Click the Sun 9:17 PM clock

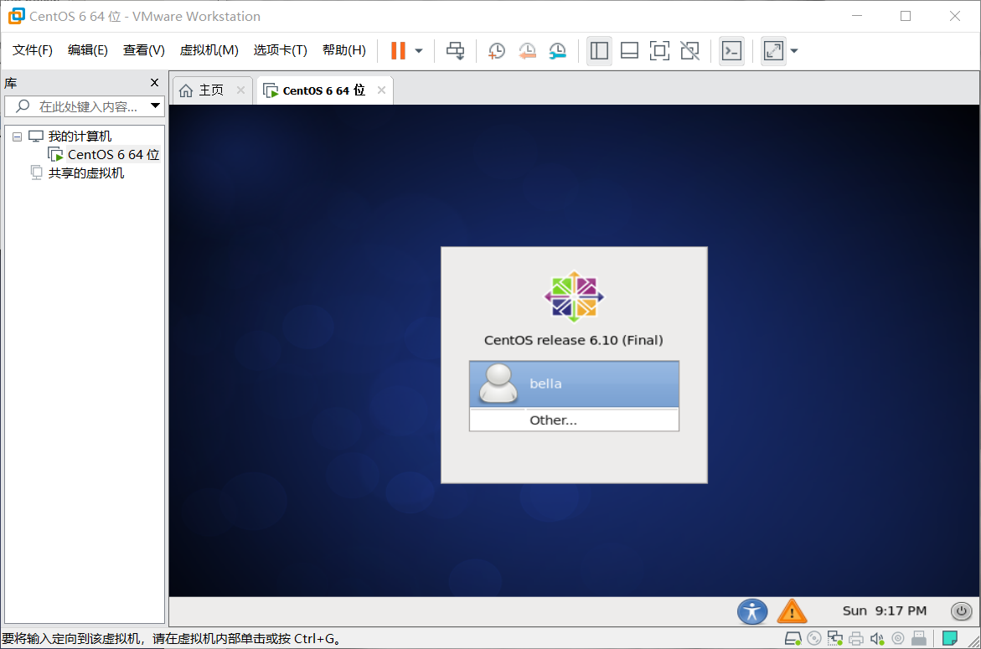pos(884,610)
